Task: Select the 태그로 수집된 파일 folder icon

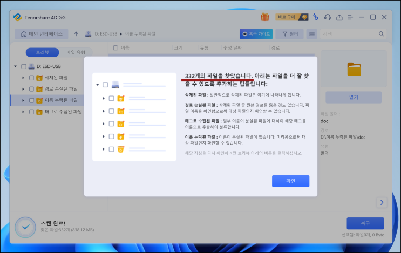Action: [x=39, y=112]
